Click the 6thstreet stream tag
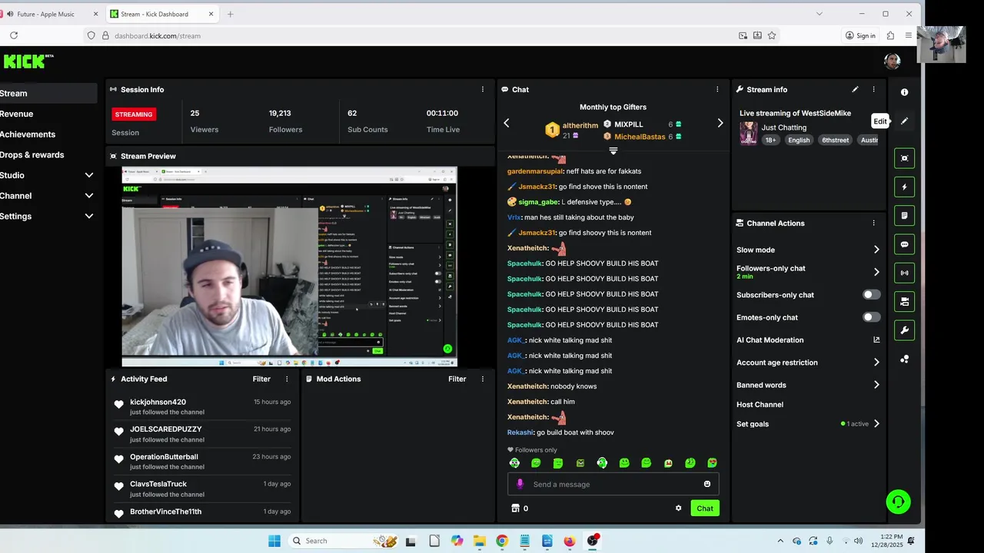Image resolution: width=984 pixels, height=553 pixels. (836, 140)
